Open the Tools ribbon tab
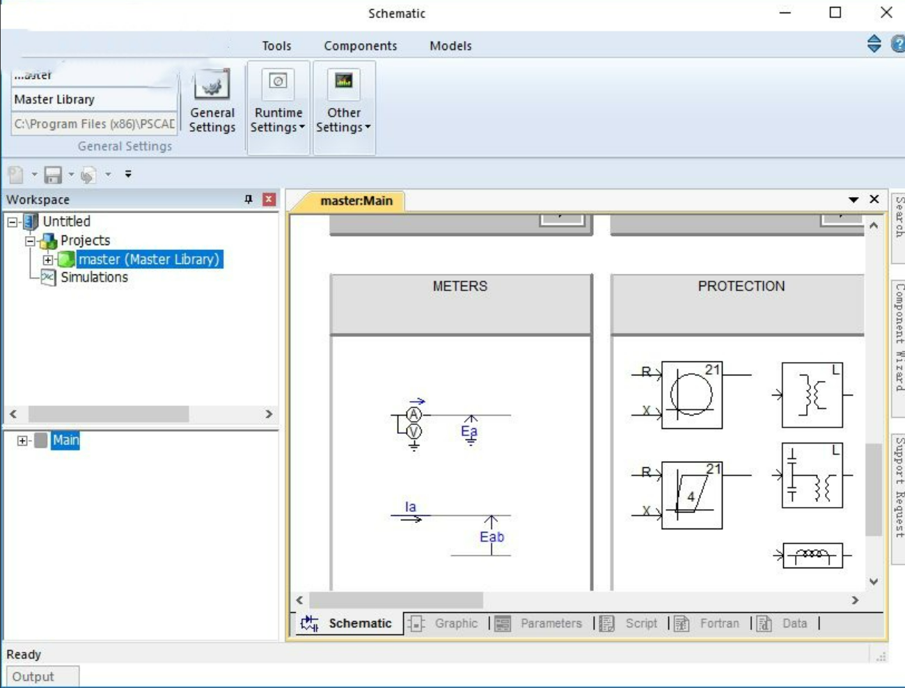The height and width of the screenshot is (688, 905). pos(276,46)
